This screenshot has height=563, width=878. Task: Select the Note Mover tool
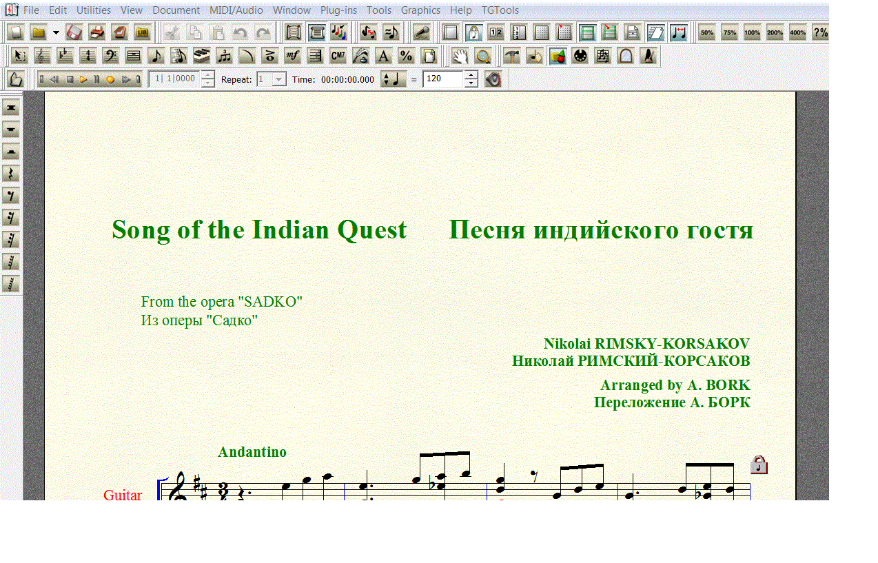point(535,56)
